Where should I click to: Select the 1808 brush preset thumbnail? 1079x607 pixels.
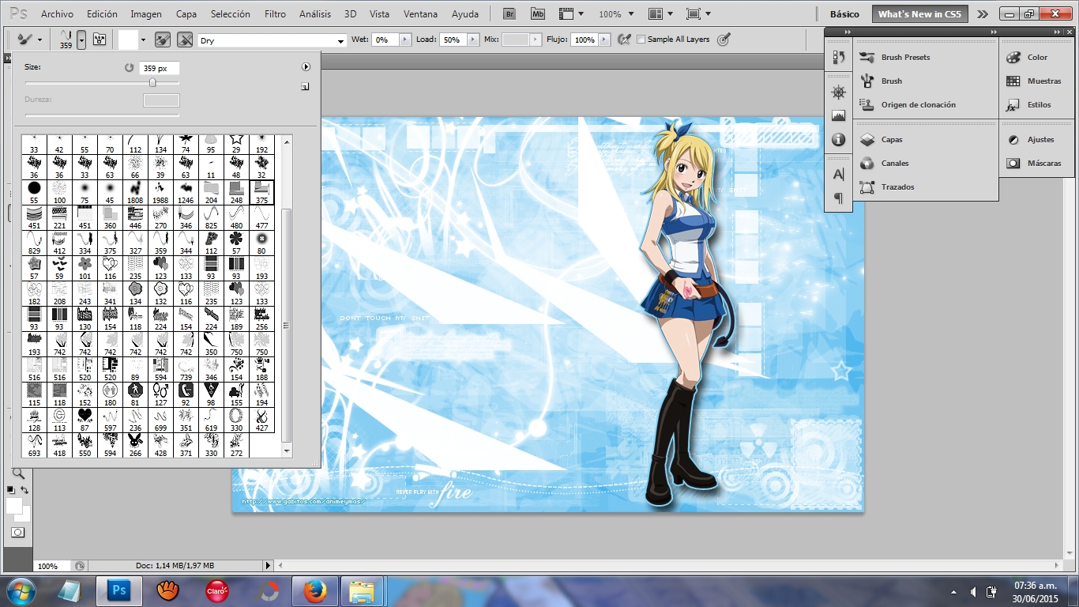(x=135, y=192)
